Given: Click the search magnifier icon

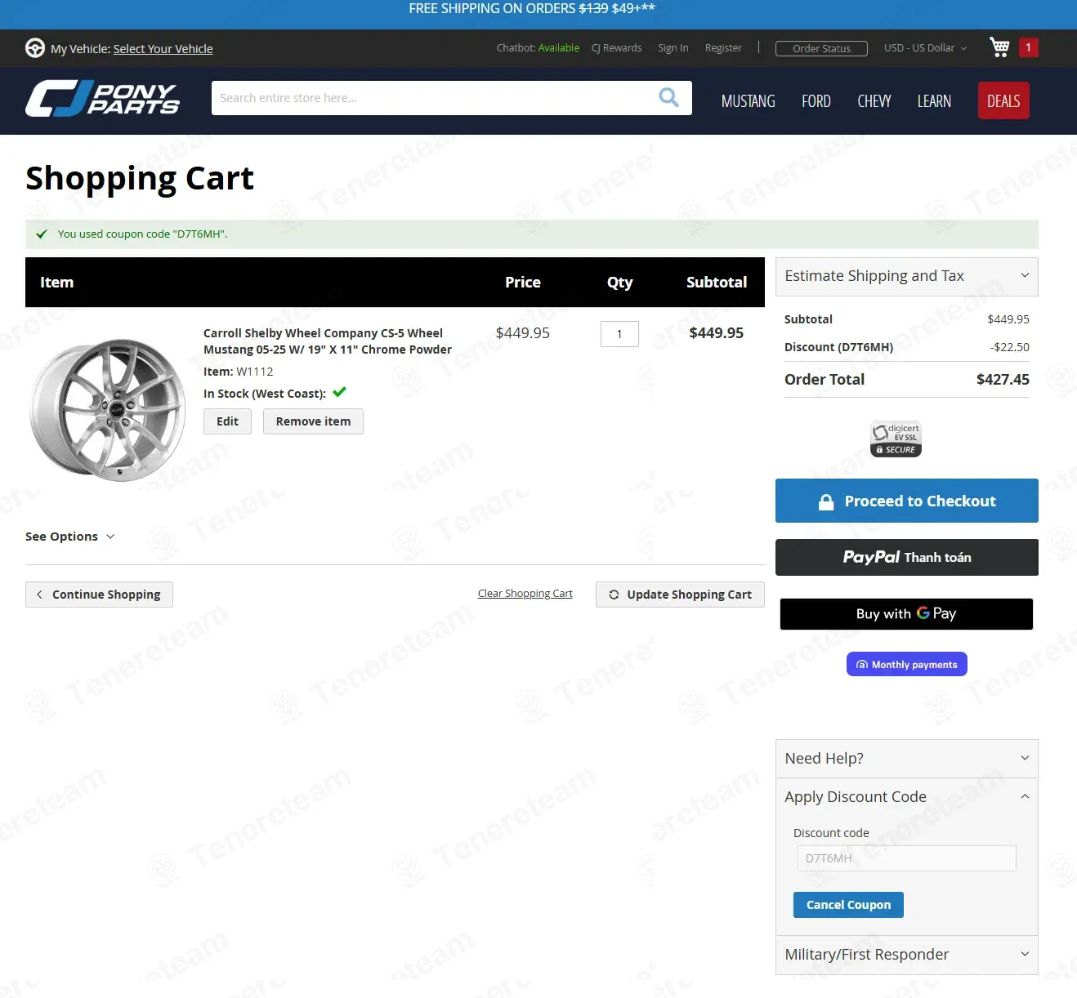Looking at the screenshot, I should [x=668, y=98].
